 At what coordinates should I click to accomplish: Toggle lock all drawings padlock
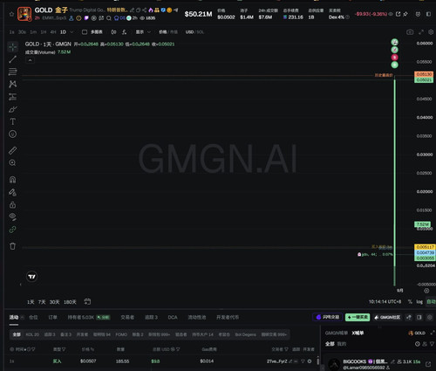point(12,204)
